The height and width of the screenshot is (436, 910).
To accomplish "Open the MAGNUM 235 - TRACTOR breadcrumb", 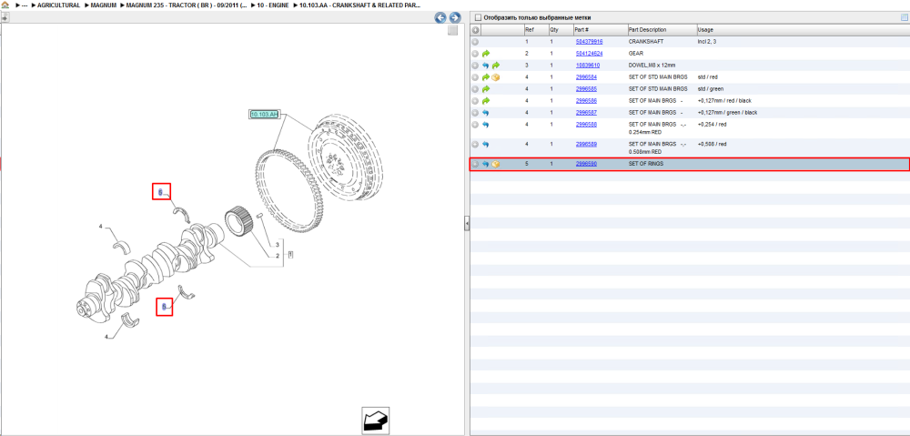I will coord(187,5).
